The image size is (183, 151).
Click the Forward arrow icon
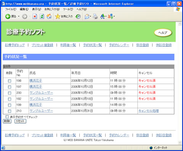[x=25, y=16]
